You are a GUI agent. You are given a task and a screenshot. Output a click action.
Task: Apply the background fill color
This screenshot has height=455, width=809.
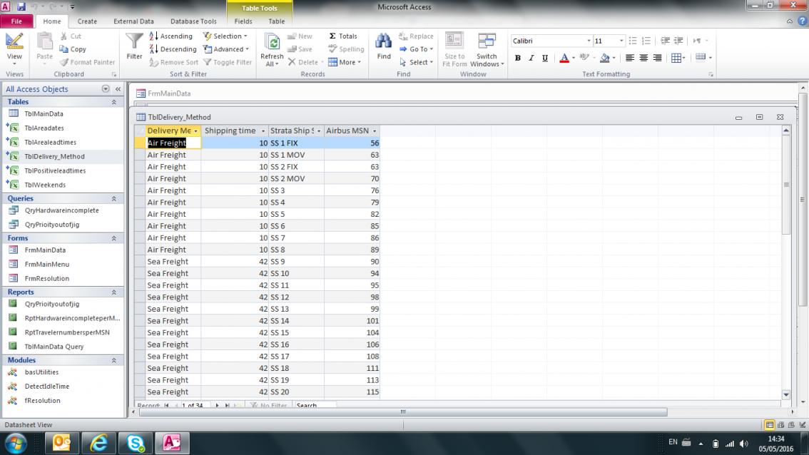605,58
